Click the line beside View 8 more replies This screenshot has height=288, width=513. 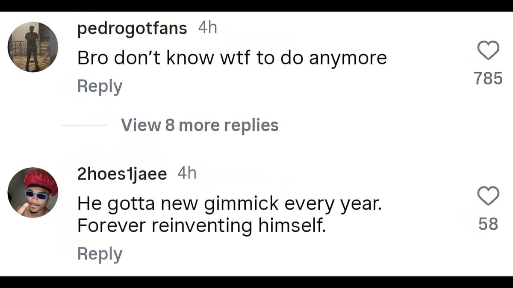85,125
